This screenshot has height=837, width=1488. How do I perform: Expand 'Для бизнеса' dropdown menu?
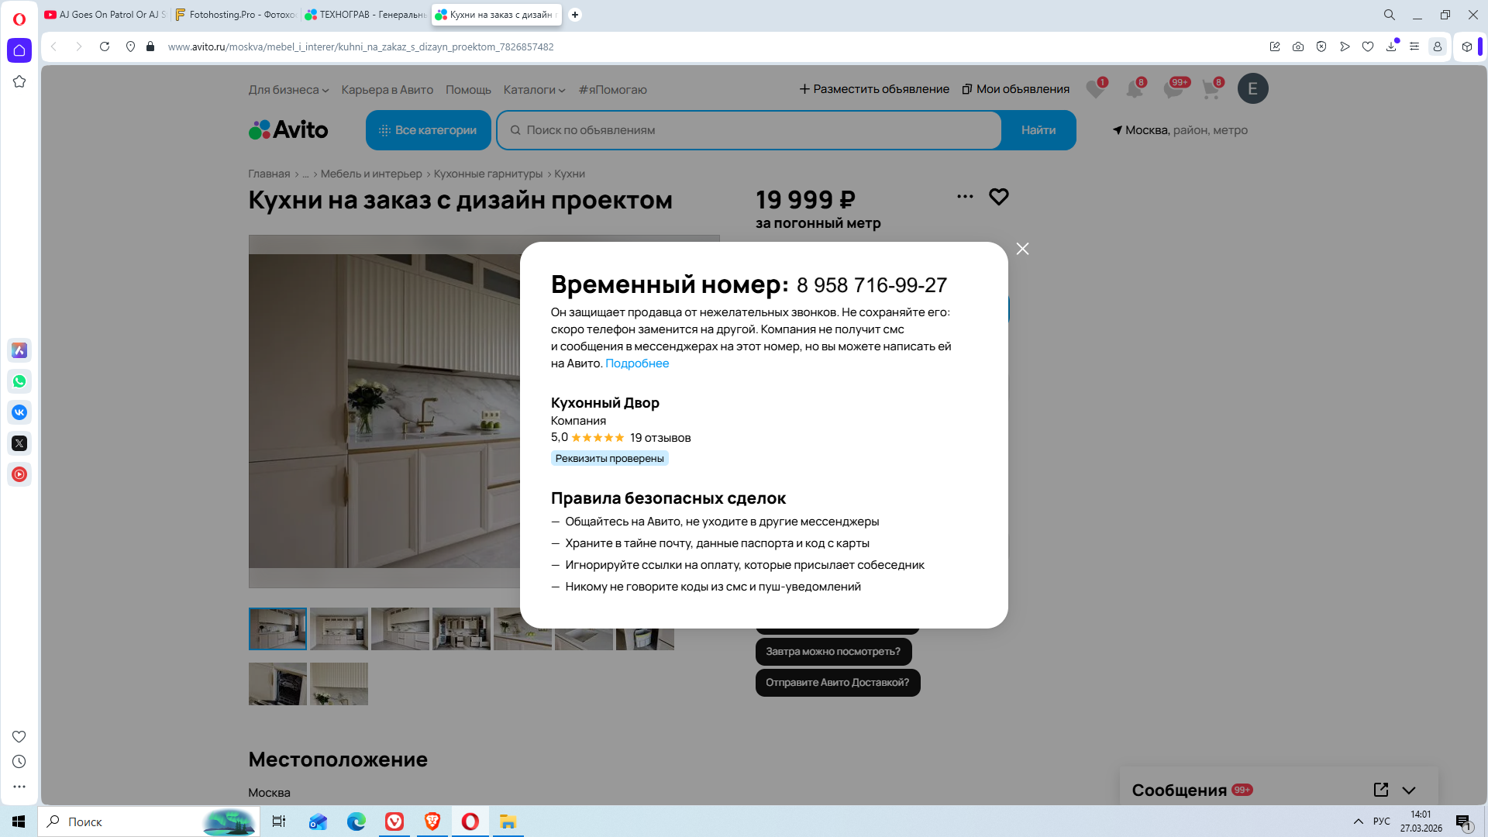coord(288,90)
